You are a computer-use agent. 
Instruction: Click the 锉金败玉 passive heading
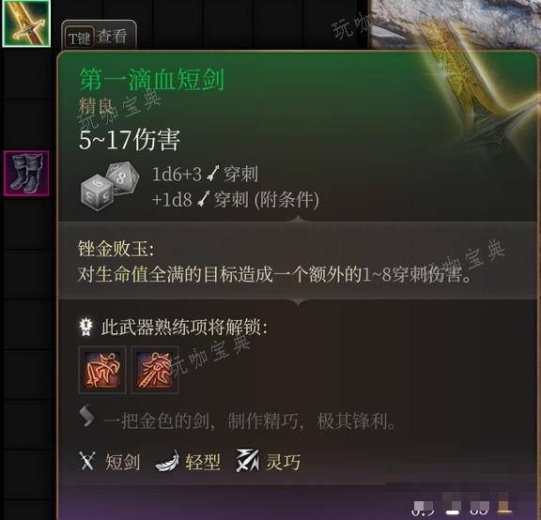coord(116,249)
